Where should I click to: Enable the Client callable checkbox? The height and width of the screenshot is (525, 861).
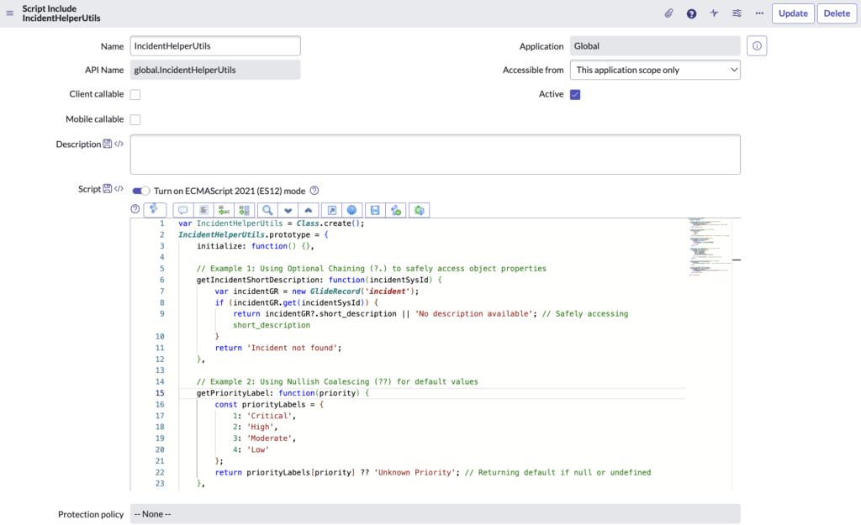[135, 95]
